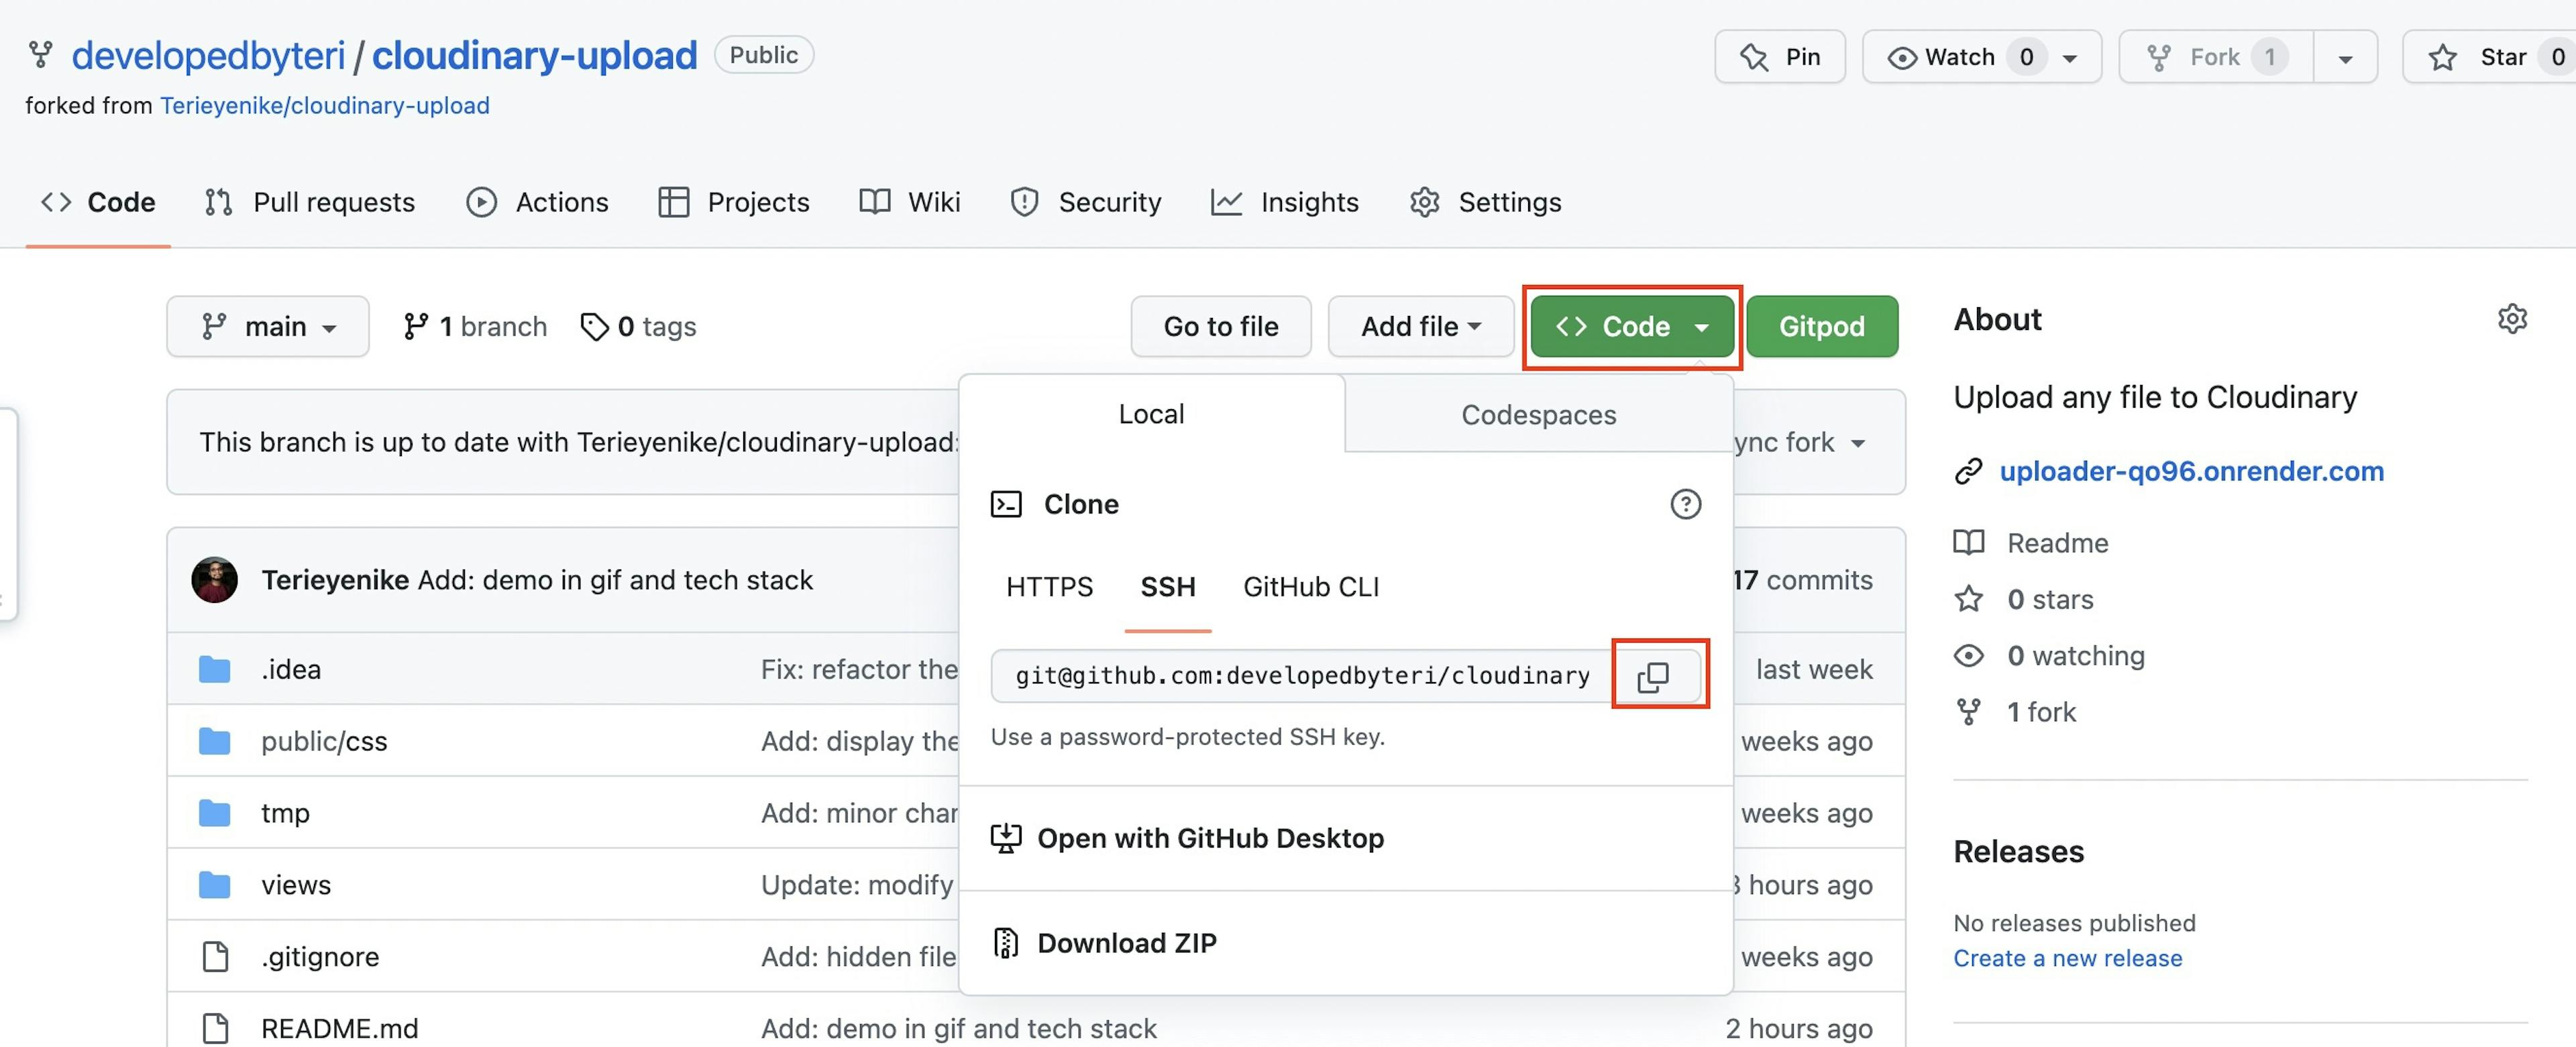Viewport: 2576px width, 1047px height.
Task: Open uploader-qo96.onrender.com link
Action: [2191, 471]
